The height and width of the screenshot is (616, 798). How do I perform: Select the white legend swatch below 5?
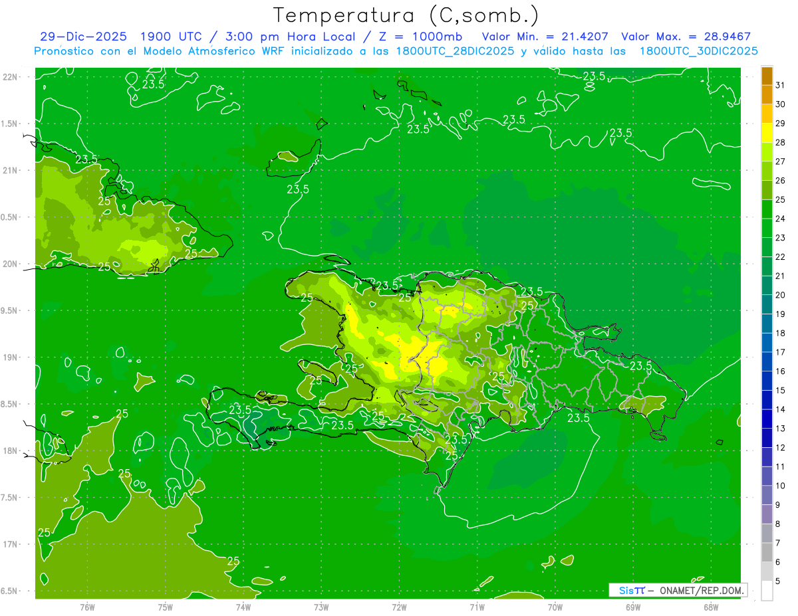tap(767, 591)
